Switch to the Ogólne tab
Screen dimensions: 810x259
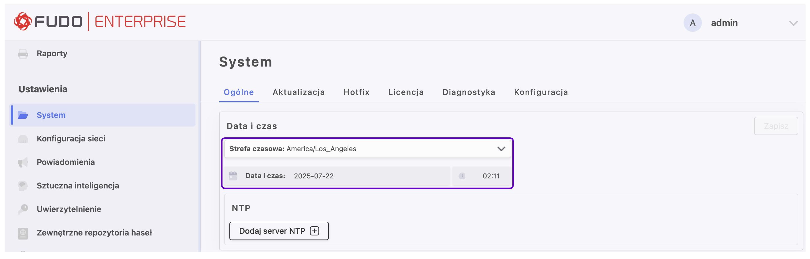(x=239, y=92)
